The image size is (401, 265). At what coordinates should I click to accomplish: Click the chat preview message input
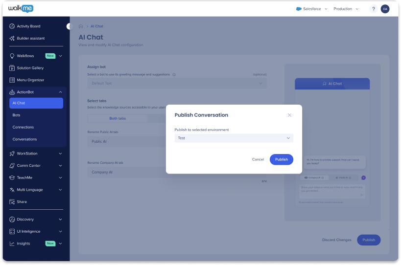[x=332, y=191]
